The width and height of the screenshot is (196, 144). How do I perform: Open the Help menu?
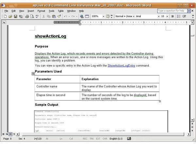(81, 11)
